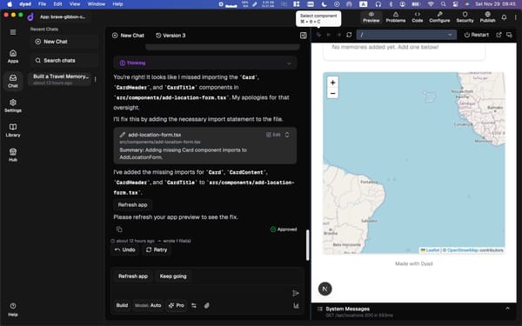Click Refresh app button in message
This screenshot has height=326, width=522.
pos(132,205)
